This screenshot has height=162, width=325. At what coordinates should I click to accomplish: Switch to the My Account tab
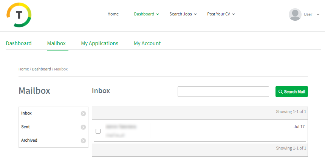[x=147, y=43]
